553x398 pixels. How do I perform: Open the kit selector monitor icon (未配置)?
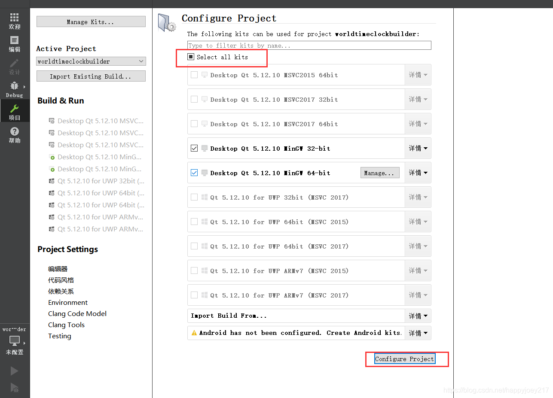(x=15, y=341)
